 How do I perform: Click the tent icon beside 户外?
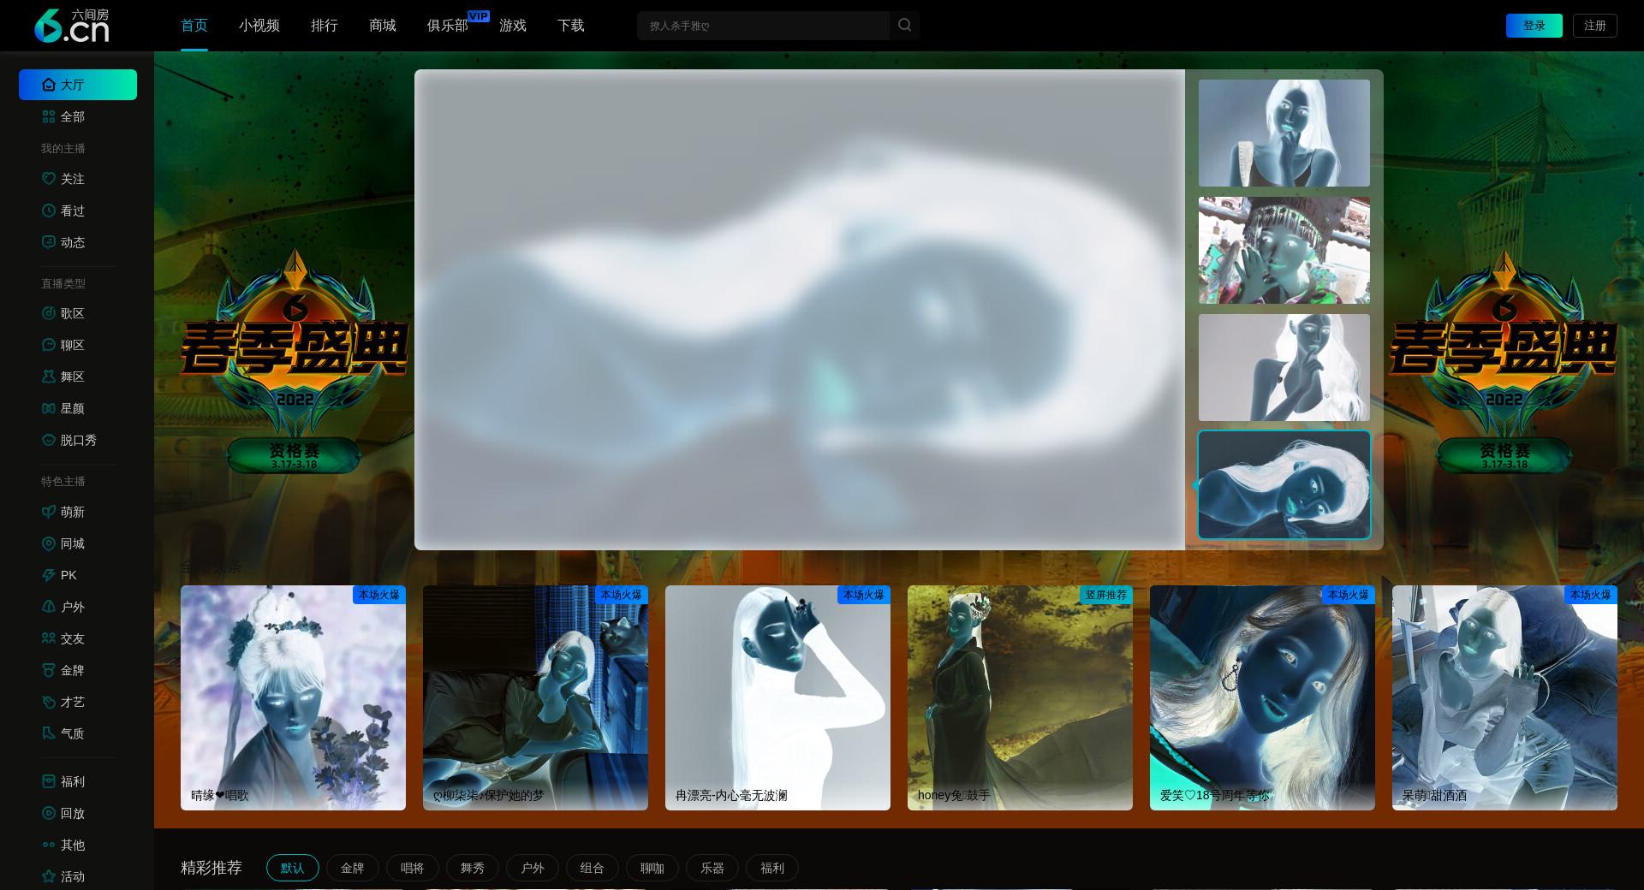pos(49,607)
